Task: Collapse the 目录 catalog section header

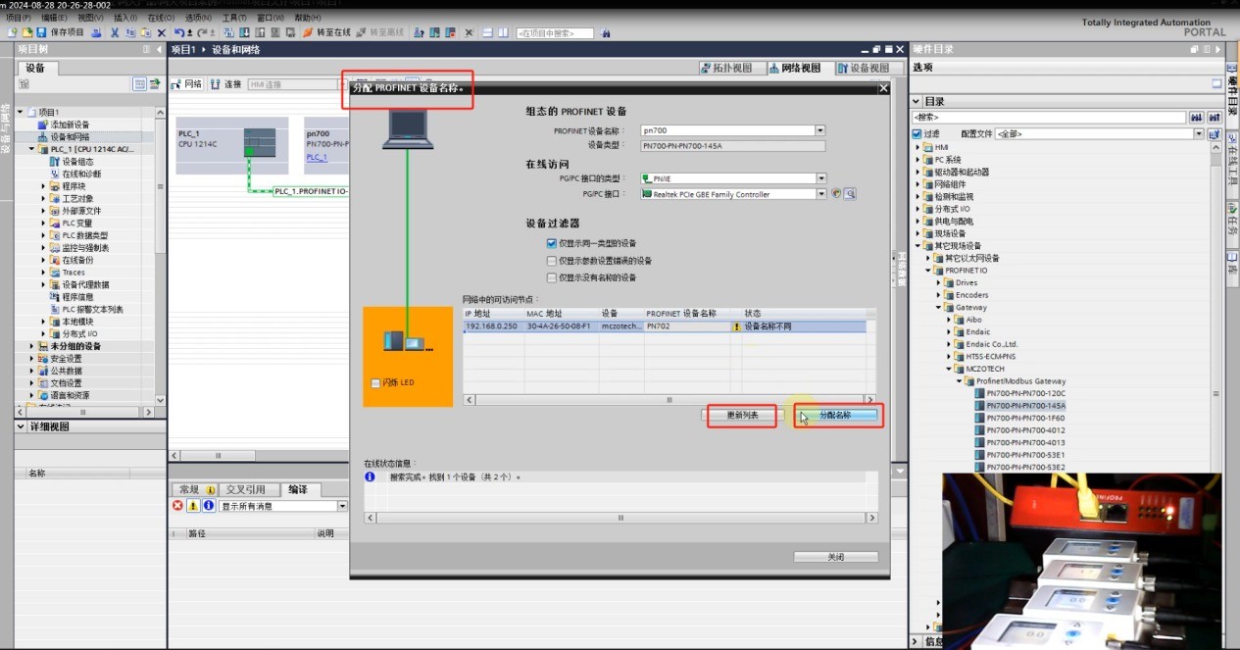Action: (x=916, y=101)
